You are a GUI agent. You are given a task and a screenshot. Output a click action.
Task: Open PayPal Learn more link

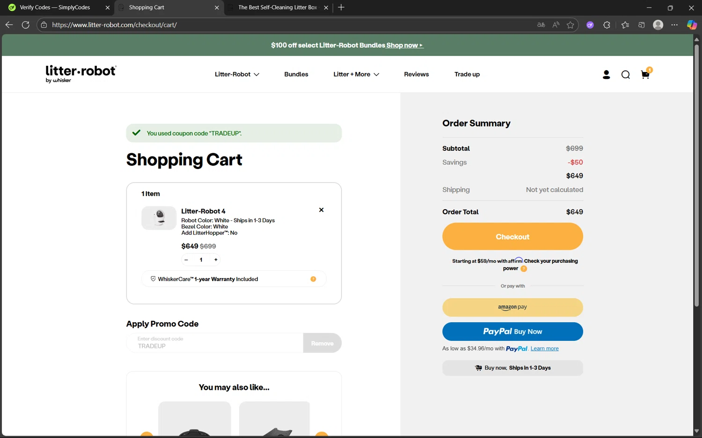(x=544, y=349)
